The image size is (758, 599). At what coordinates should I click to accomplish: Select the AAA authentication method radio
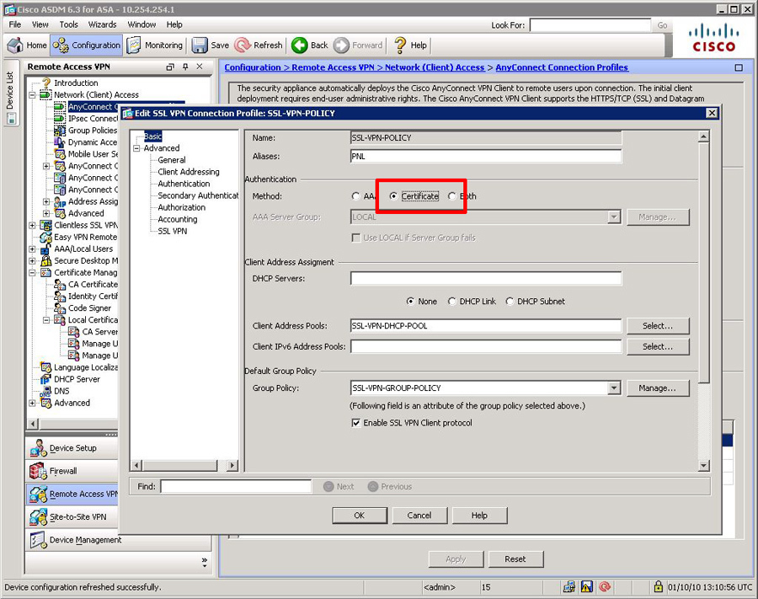click(355, 195)
